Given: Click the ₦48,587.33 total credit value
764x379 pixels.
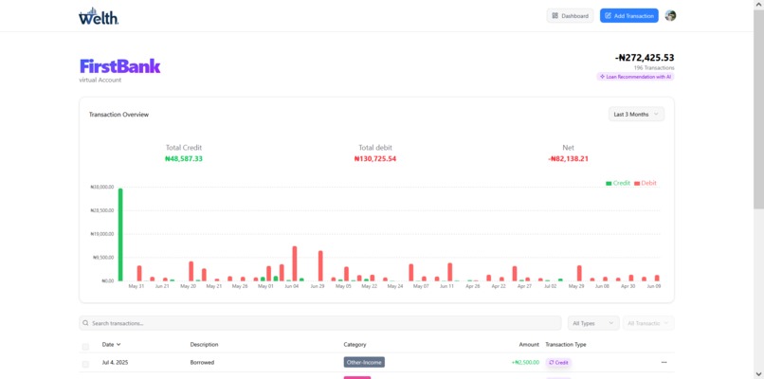Looking at the screenshot, I should (184, 159).
